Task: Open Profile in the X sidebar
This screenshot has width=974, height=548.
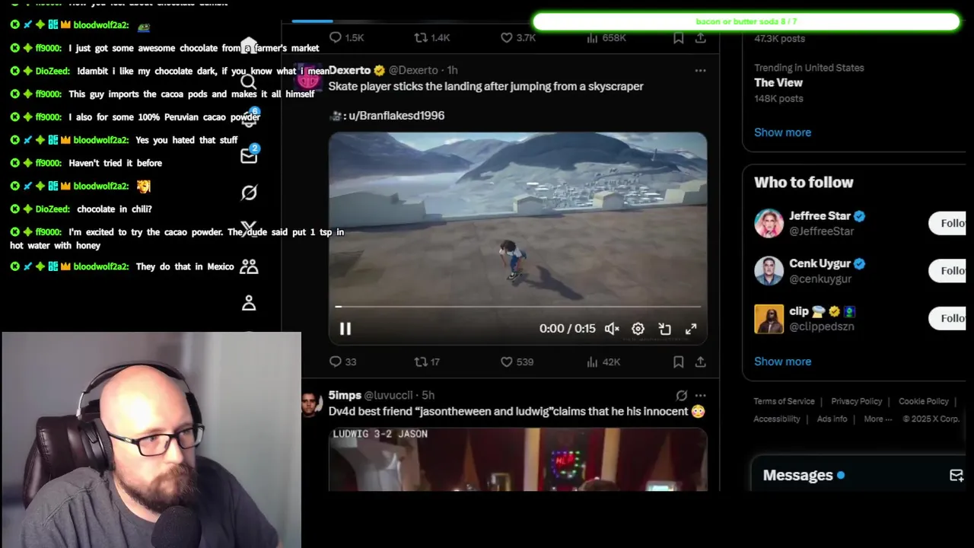Action: (x=249, y=303)
